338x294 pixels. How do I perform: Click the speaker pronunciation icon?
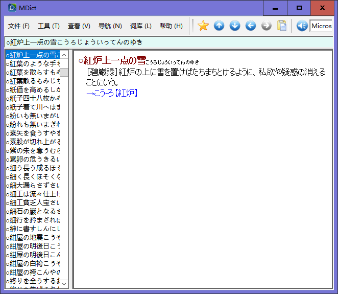pyautogui.click(x=302, y=26)
